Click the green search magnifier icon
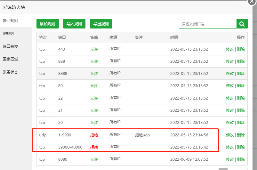 242,24
